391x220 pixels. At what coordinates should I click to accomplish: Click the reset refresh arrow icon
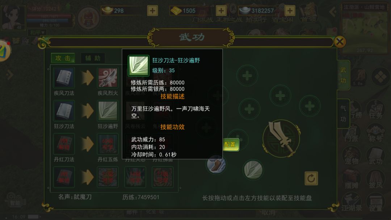point(311,178)
